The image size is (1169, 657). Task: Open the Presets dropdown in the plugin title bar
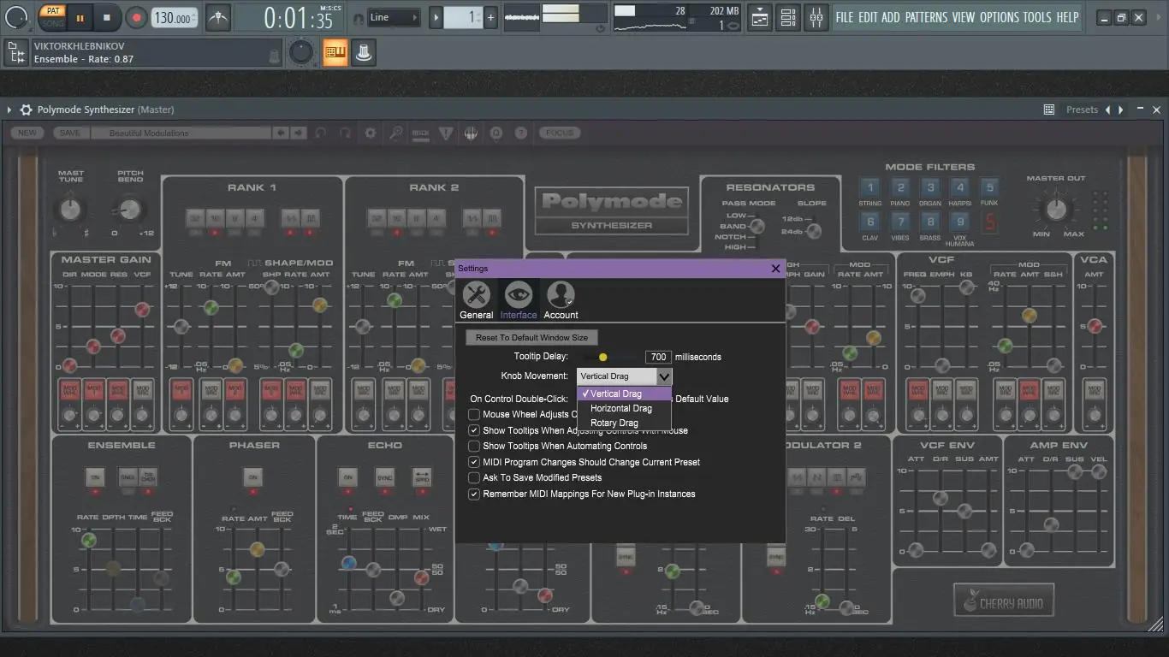point(1082,109)
